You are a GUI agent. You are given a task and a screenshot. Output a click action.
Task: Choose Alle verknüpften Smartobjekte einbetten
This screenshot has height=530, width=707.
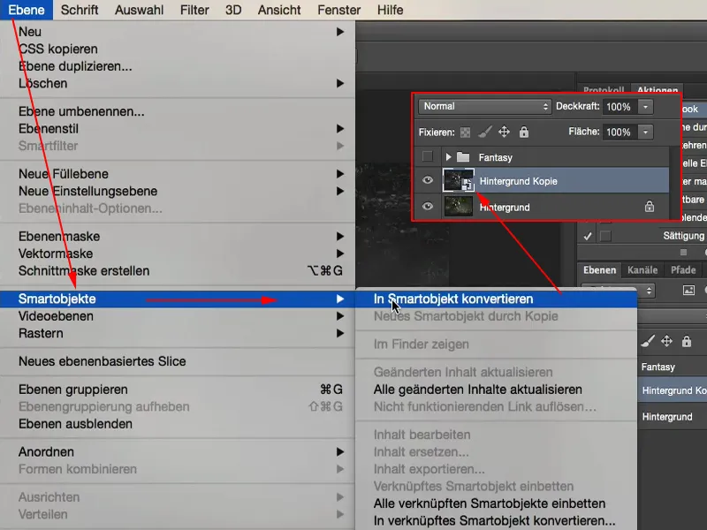(497, 503)
